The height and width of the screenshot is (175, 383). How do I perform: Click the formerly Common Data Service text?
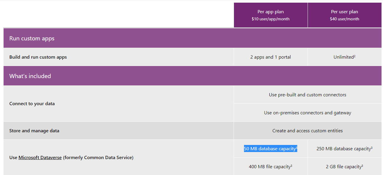pos(98,158)
